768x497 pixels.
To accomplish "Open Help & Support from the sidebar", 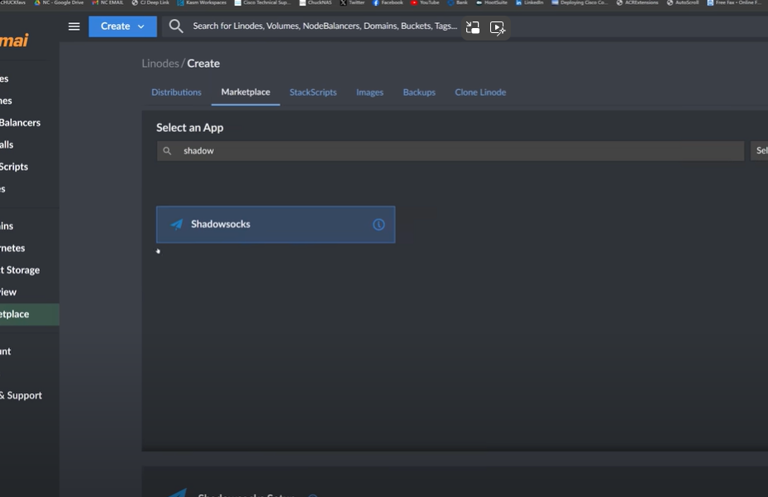I will tap(21, 395).
